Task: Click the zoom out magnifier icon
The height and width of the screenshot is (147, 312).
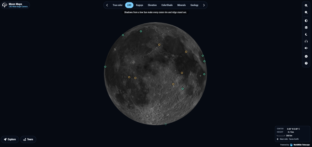Action: (306, 12)
